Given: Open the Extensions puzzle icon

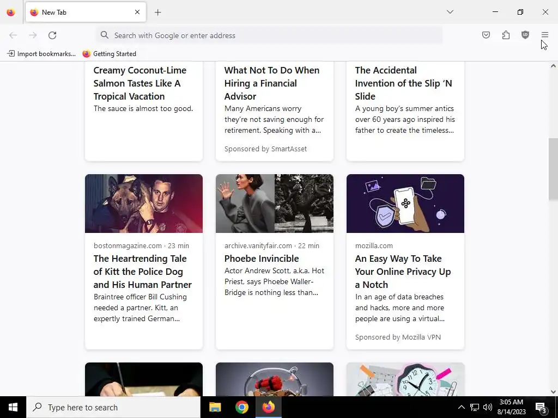Looking at the screenshot, I should tap(506, 35).
